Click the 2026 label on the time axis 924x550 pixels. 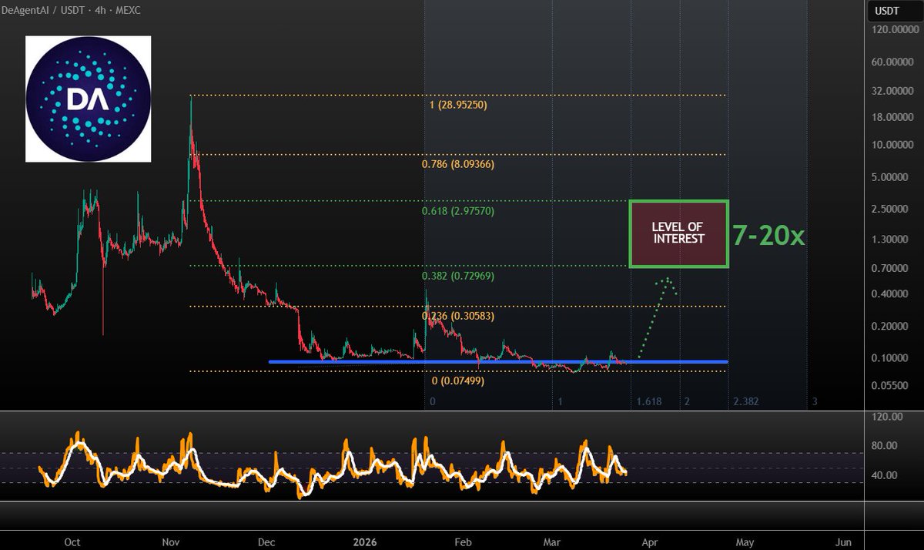(363, 542)
